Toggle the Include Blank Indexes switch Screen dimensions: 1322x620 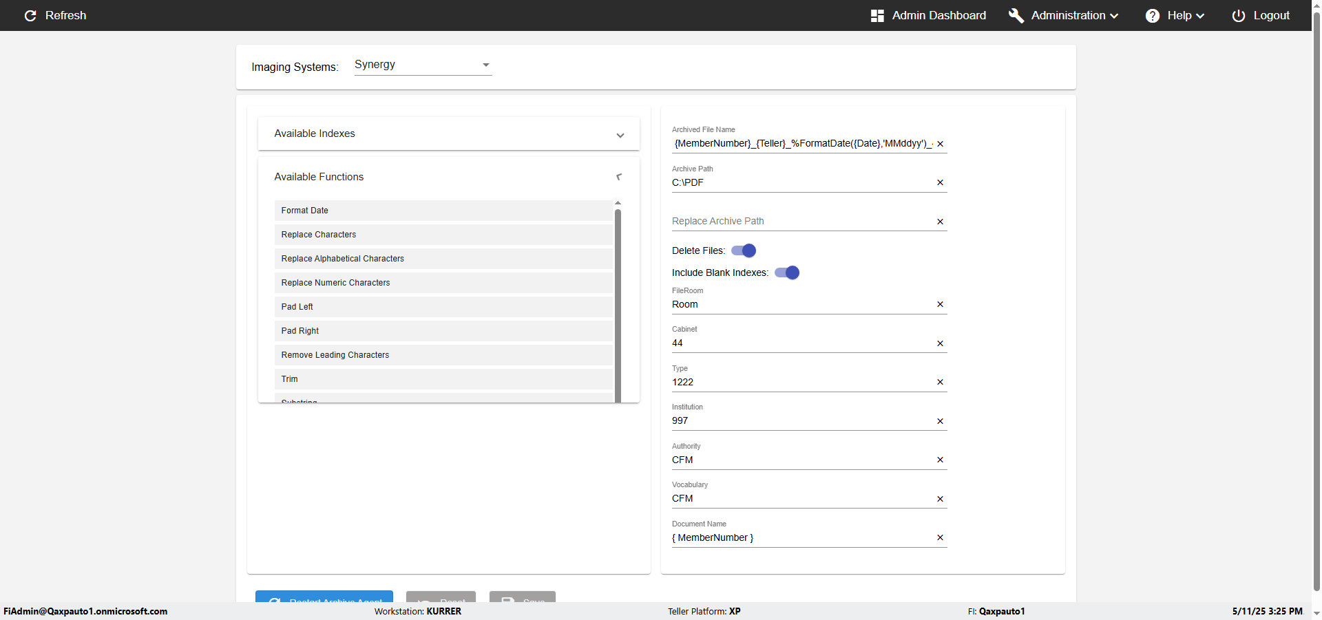click(x=787, y=272)
